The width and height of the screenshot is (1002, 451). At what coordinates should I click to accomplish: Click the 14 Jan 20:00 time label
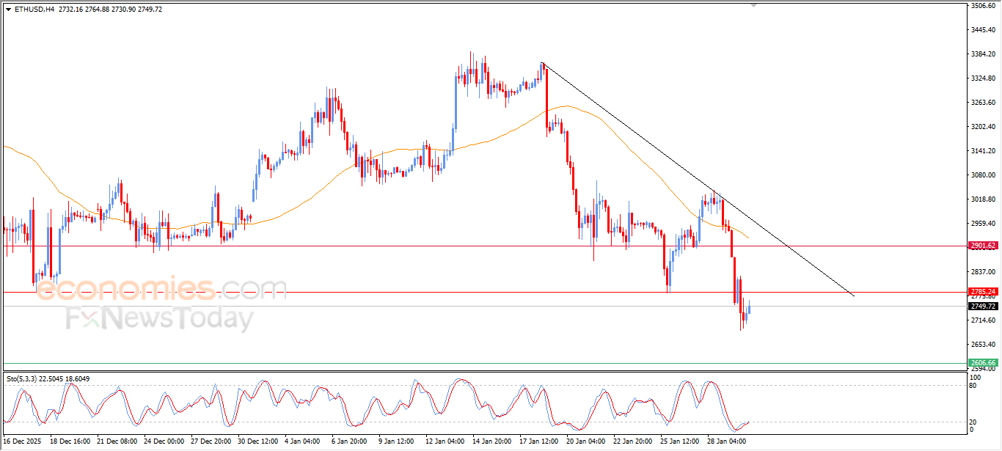tap(492, 441)
